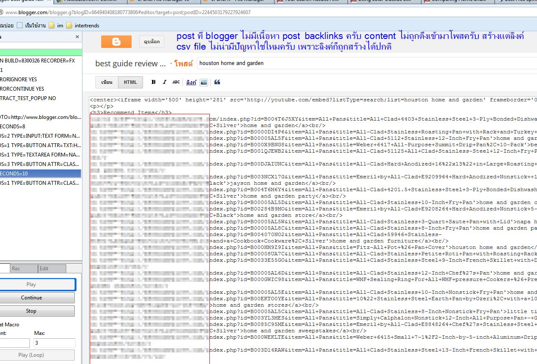This screenshot has width=537, height=364.
Task: Close the iMacros sidebar panel
Action: click(77, 37)
